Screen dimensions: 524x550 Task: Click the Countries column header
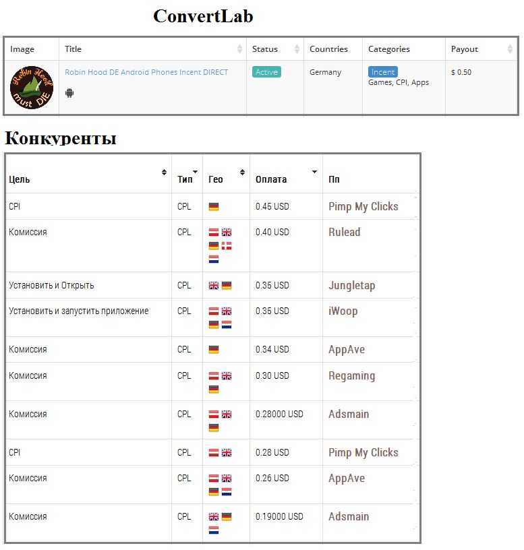pyautogui.click(x=328, y=49)
